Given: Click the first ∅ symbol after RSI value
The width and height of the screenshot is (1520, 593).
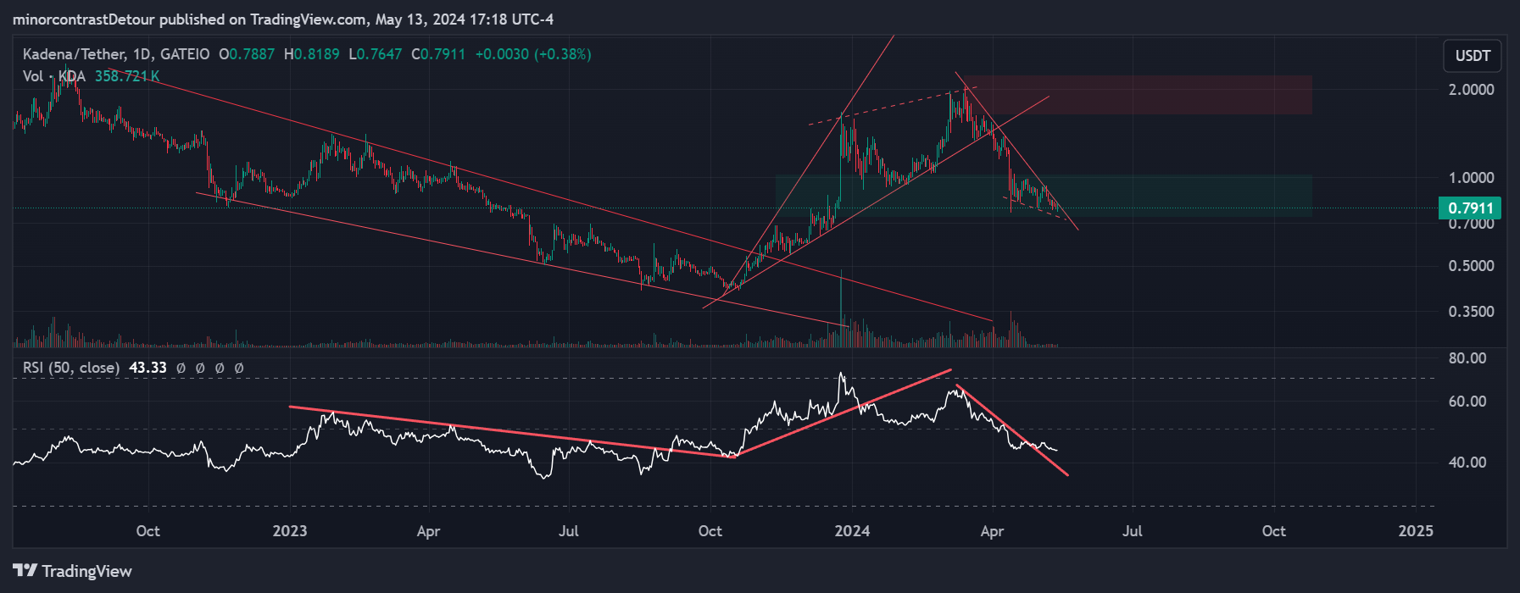Looking at the screenshot, I should click(181, 368).
